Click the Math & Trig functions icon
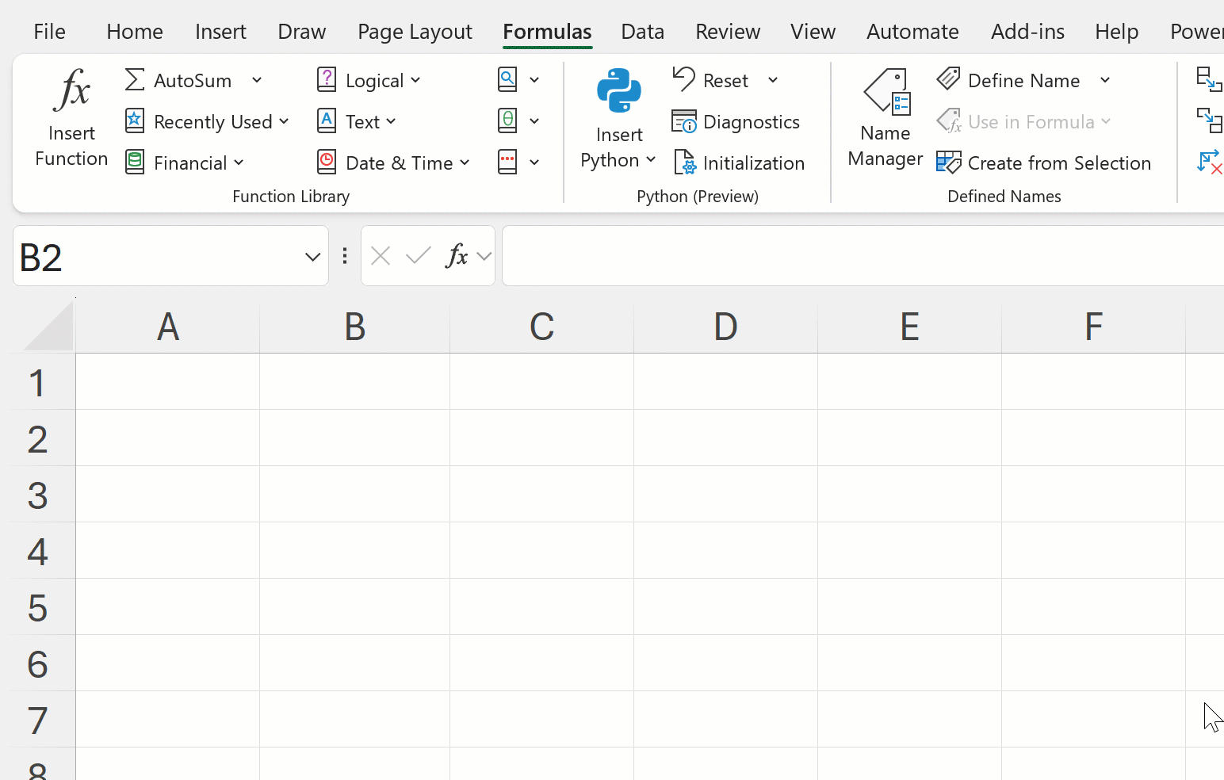1224x780 pixels. point(508,120)
